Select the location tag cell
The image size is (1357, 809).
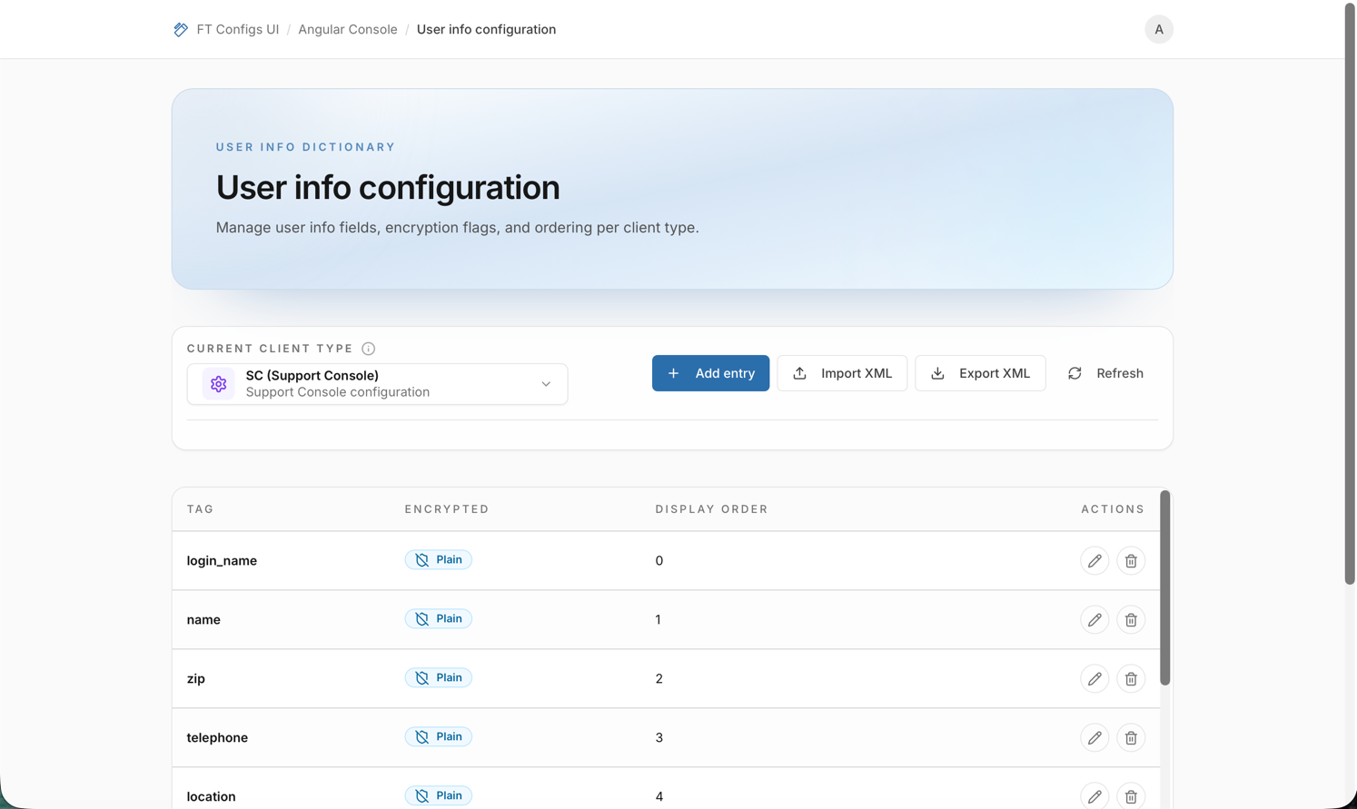click(211, 796)
